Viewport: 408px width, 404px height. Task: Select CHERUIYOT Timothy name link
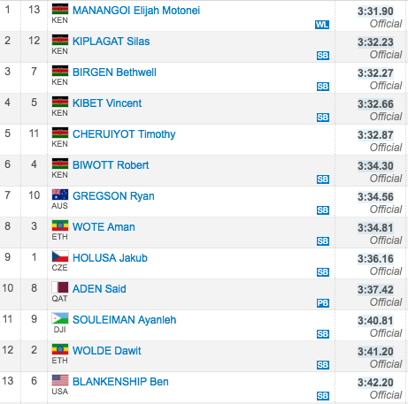[x=124, y=134]
